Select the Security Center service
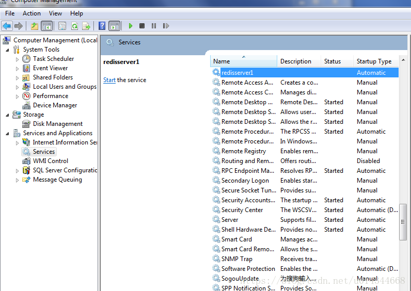The width and height of the screenshot is (411, 291). coord(305,210)
